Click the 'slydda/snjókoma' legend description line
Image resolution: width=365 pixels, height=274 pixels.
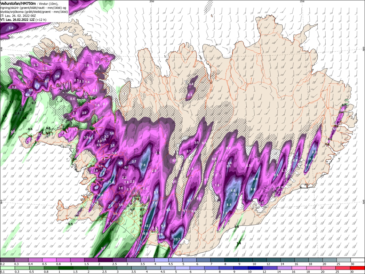click(x=34, y=12)
